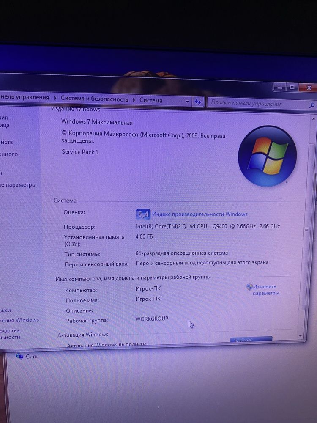Click the shield icon beside Изменить параметры

pyautogui.click(x=249, y=287)
